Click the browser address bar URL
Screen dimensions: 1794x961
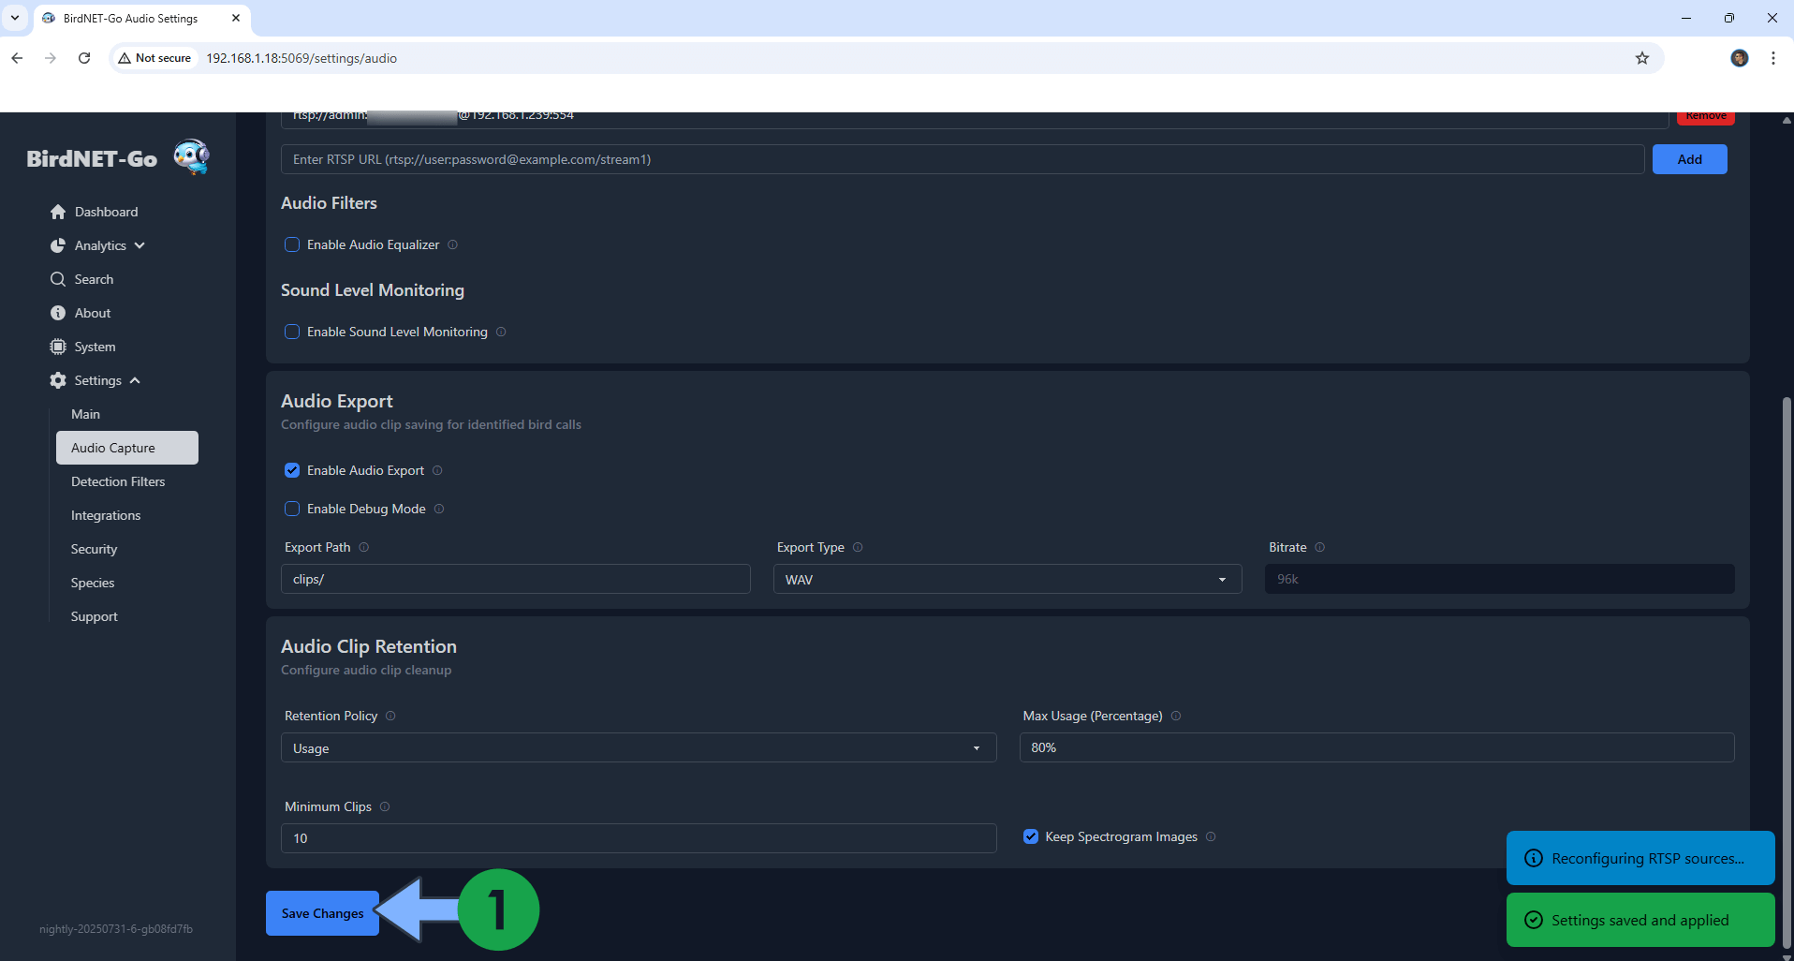301,58
